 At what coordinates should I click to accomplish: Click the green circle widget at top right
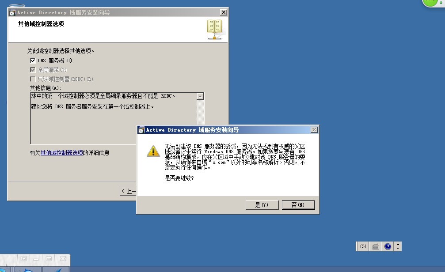click(x=430, y=2)
